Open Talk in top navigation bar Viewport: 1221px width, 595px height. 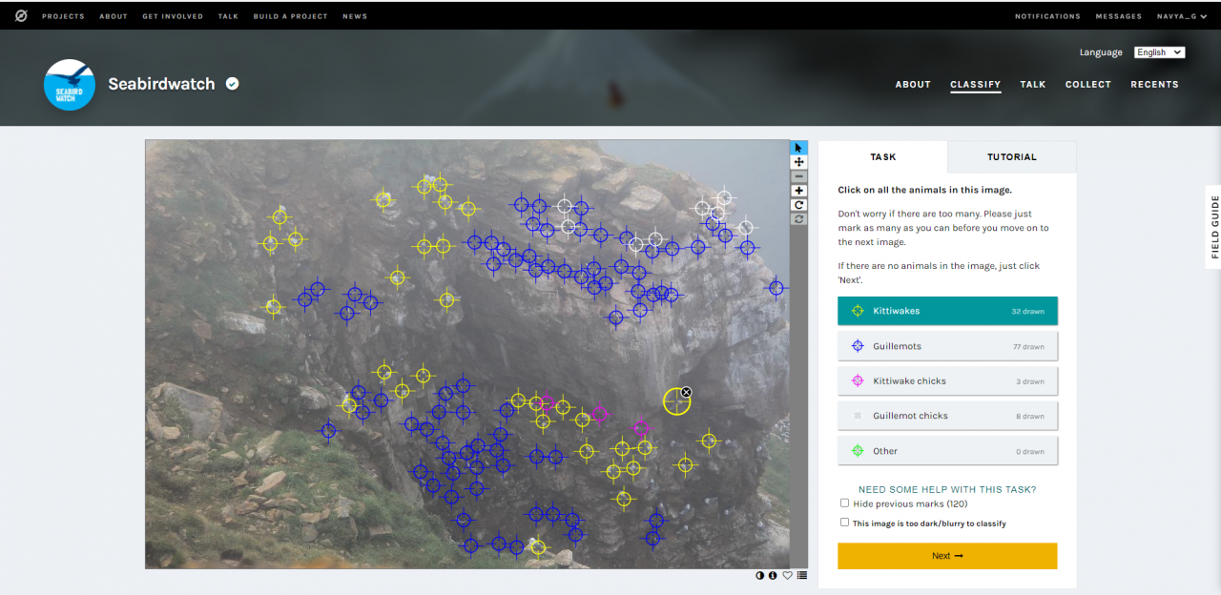coord(228,16)
